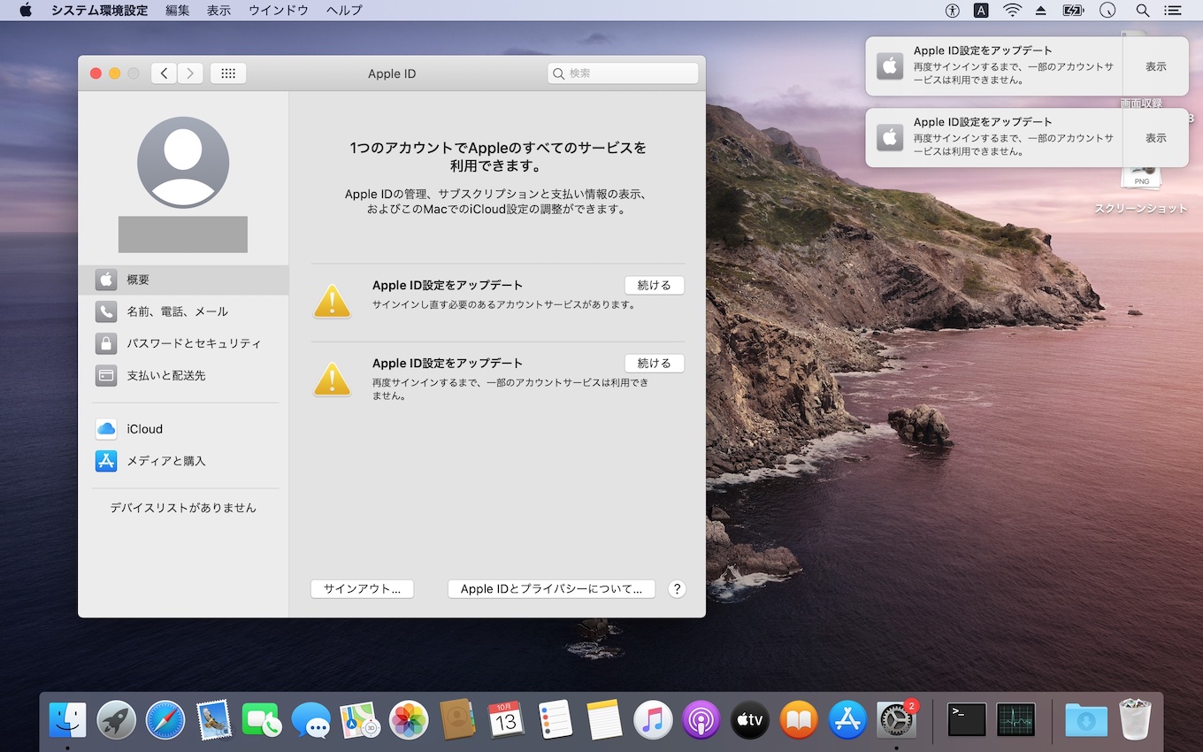Image resolution: width=1203 pixels, height=752 pixels.
Task: Open Podcasts from the Dock
Action: coord(701,720)
